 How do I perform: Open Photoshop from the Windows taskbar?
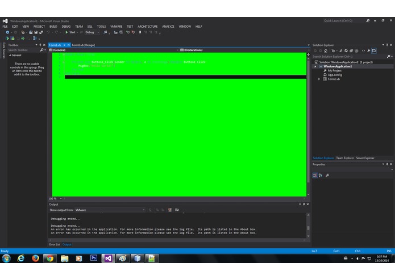94,258
